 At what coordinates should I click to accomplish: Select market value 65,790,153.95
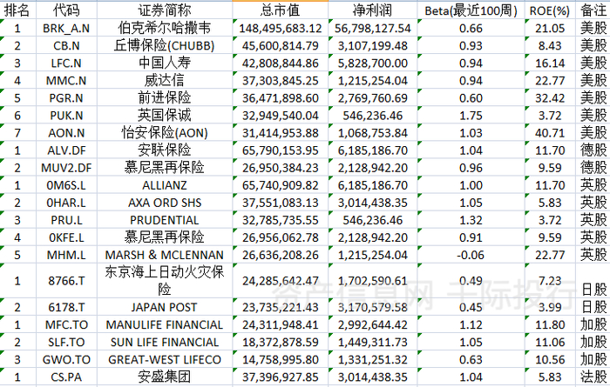(280, 150)
